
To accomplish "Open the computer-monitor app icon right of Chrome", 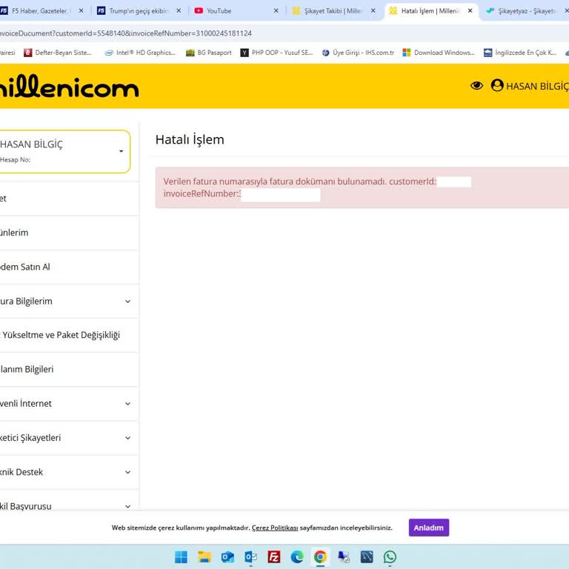I will point(344,556).
